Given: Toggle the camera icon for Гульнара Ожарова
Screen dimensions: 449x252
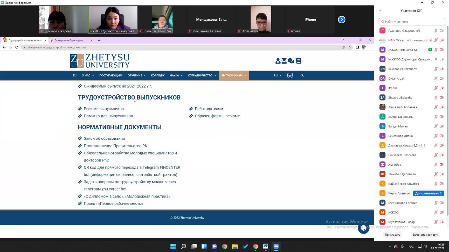Looking at the screenshot, I should click(441, 31).
